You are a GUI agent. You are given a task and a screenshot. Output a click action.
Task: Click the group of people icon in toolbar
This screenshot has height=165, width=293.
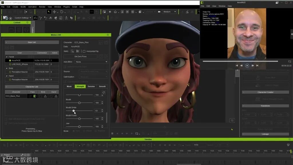[56, 18]
